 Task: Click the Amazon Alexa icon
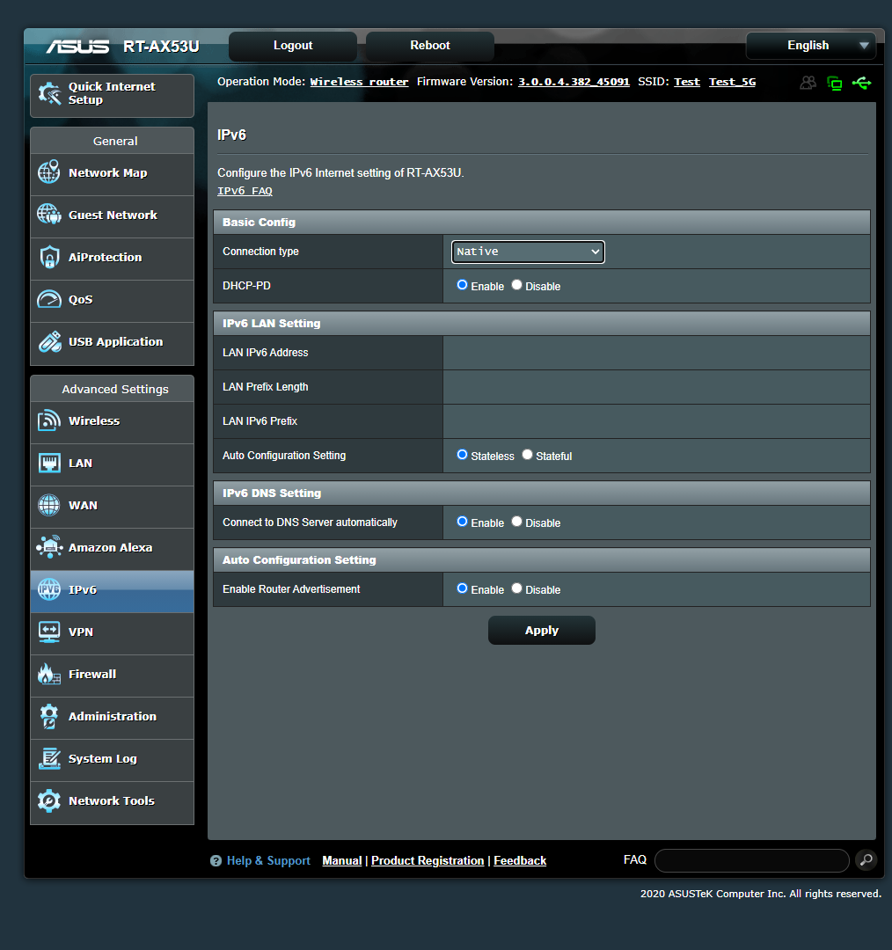(49, 547)
